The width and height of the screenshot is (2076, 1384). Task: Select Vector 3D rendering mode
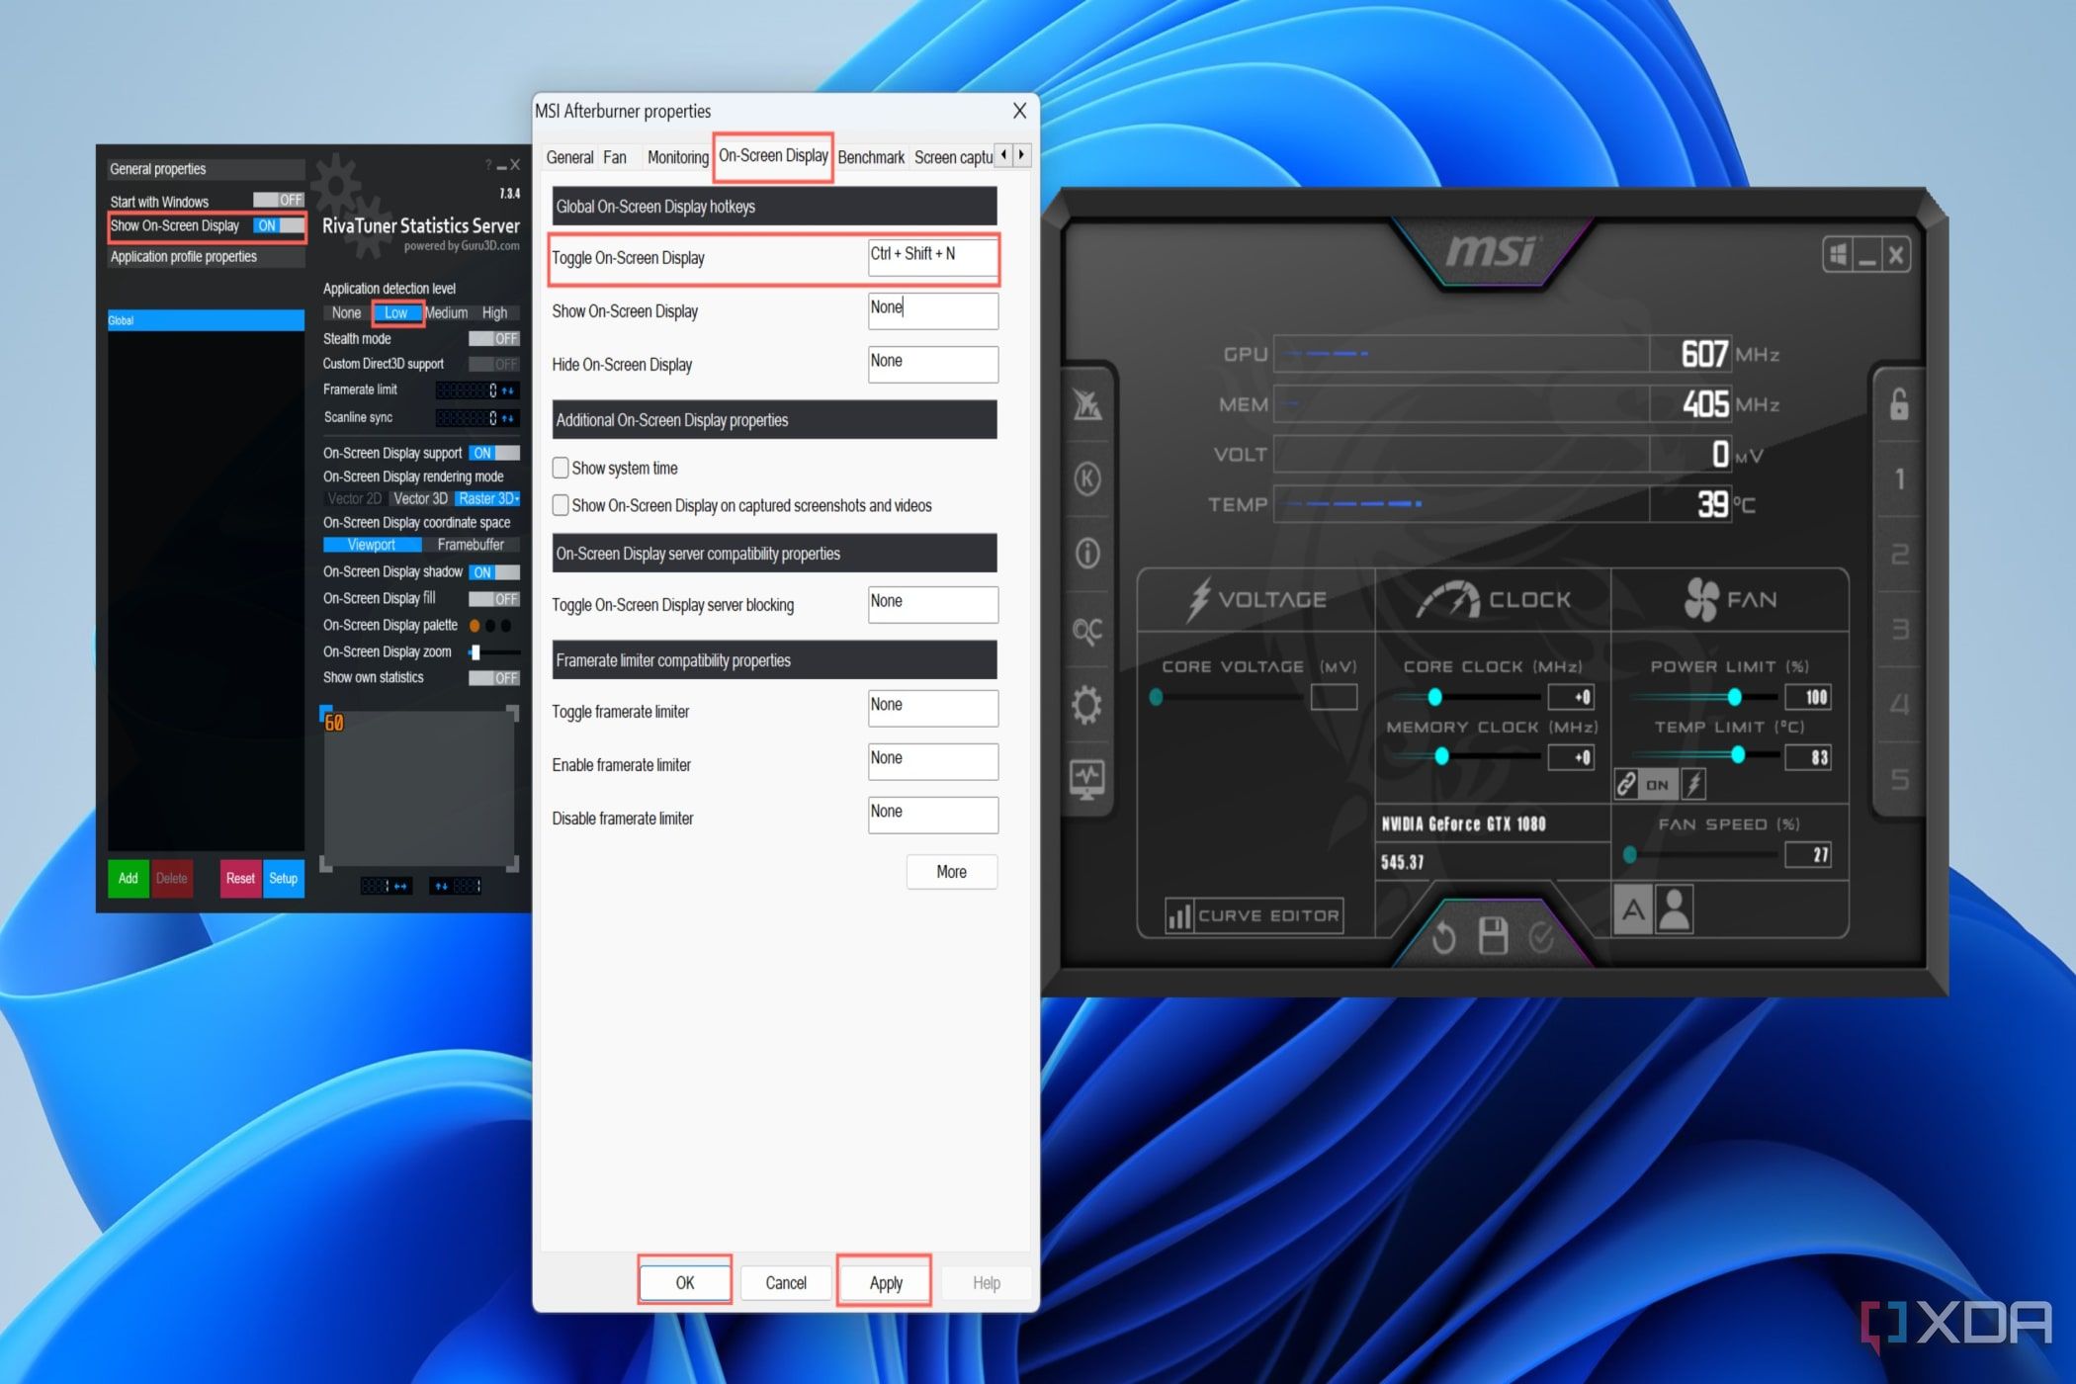coord(420,498)
